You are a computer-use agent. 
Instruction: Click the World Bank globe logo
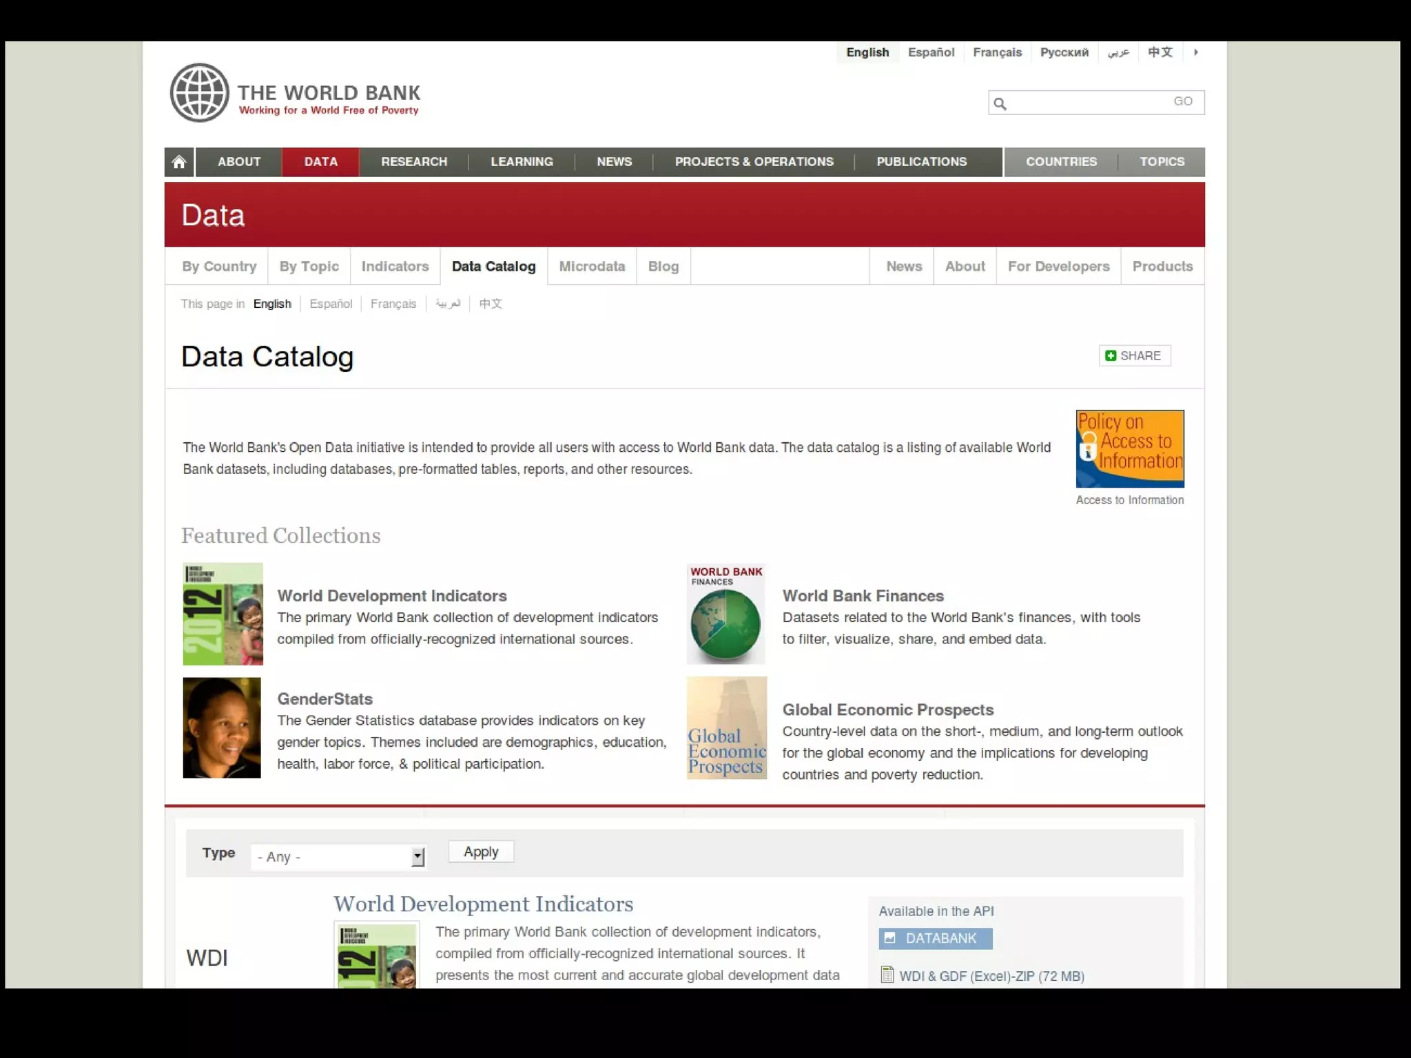click(x=200, y=93)
